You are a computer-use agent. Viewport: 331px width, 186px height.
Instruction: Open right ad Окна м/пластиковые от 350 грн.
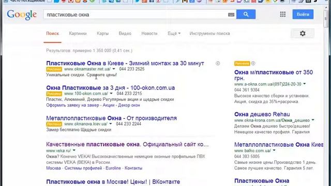(274, 75)
